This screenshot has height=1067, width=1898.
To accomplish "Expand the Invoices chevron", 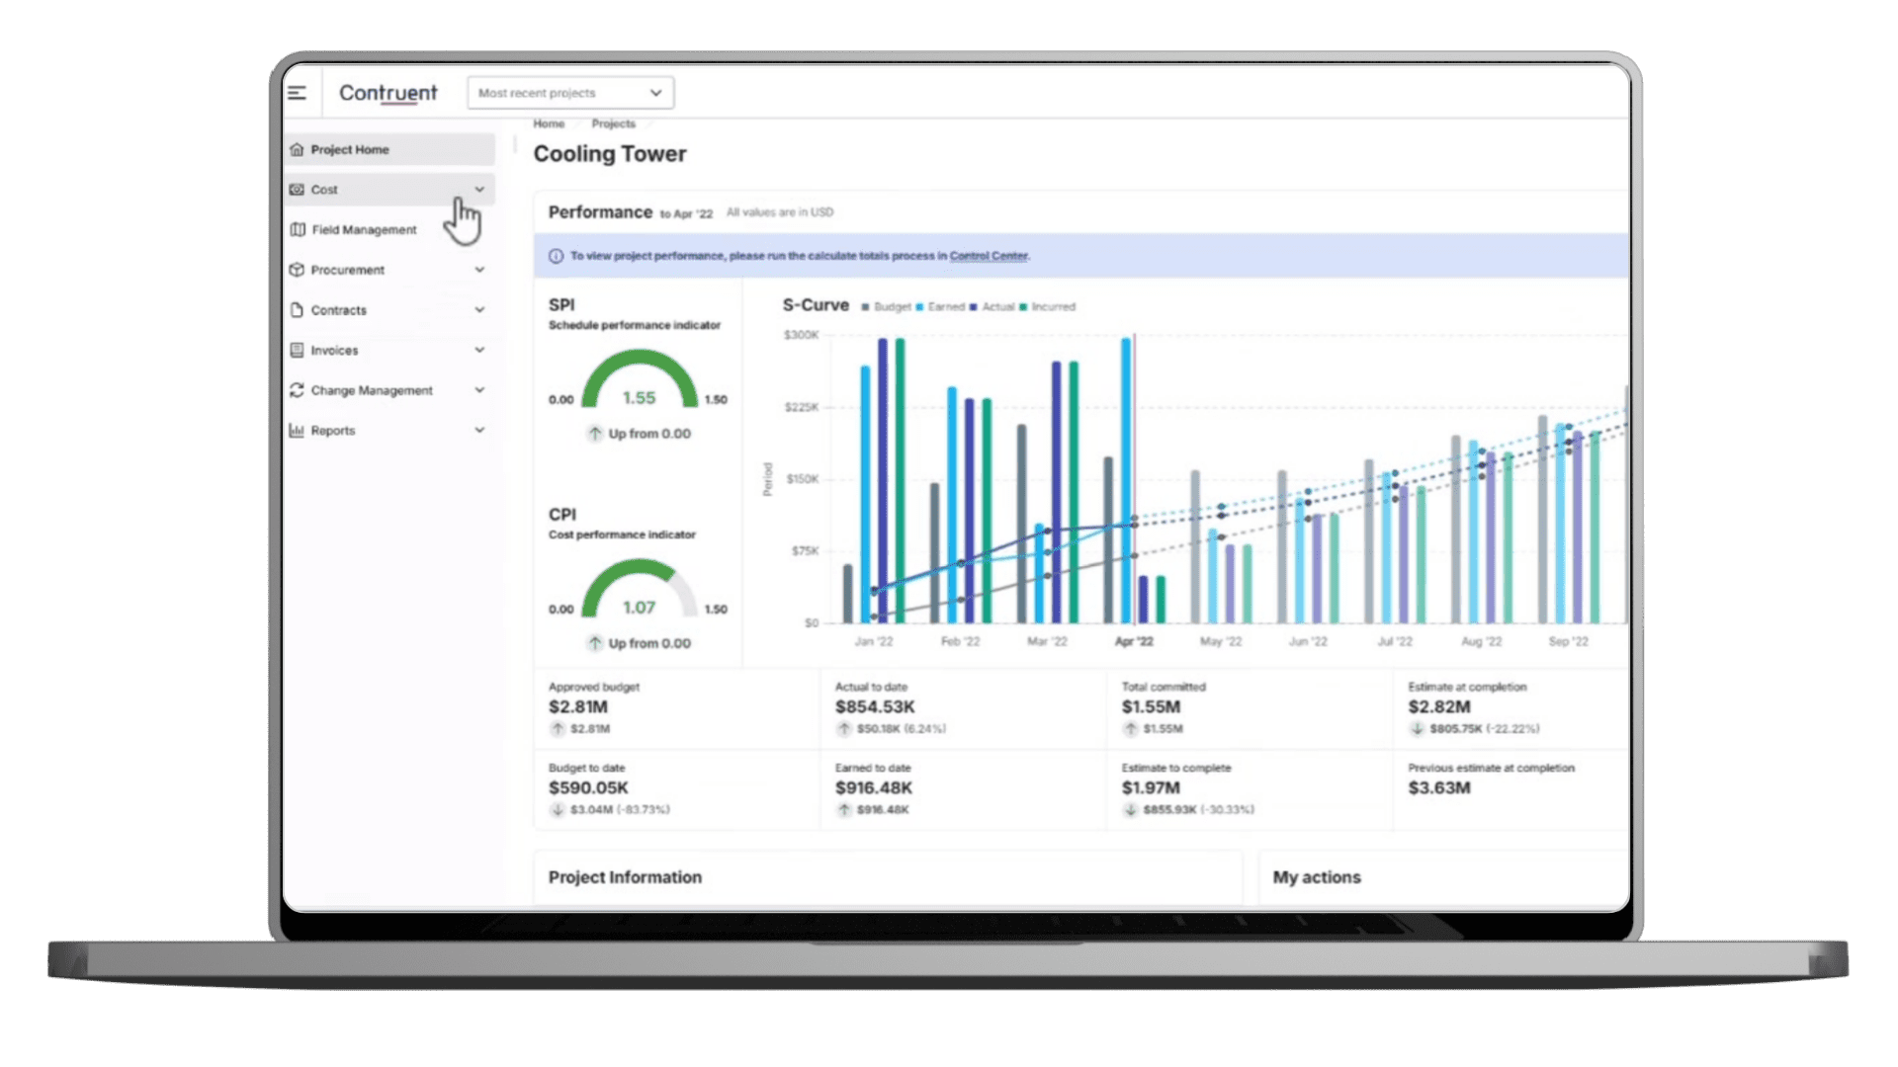I will [479, 350].
